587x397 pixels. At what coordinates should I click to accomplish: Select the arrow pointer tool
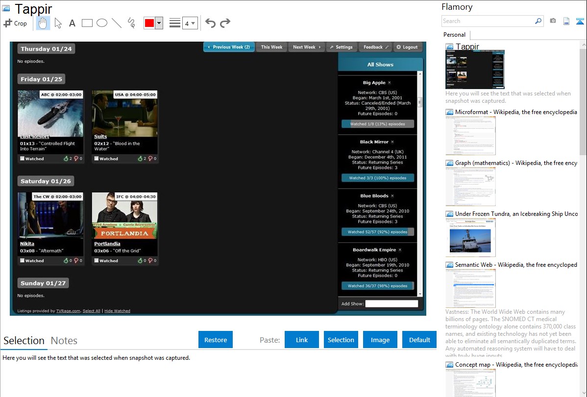coord(58,23)
